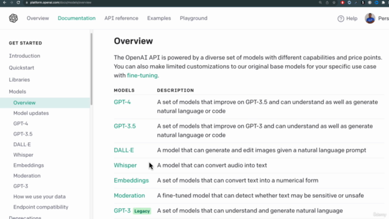Open Model updates in the sidebar
Screen dimensions: 389x219
point(31,113)
